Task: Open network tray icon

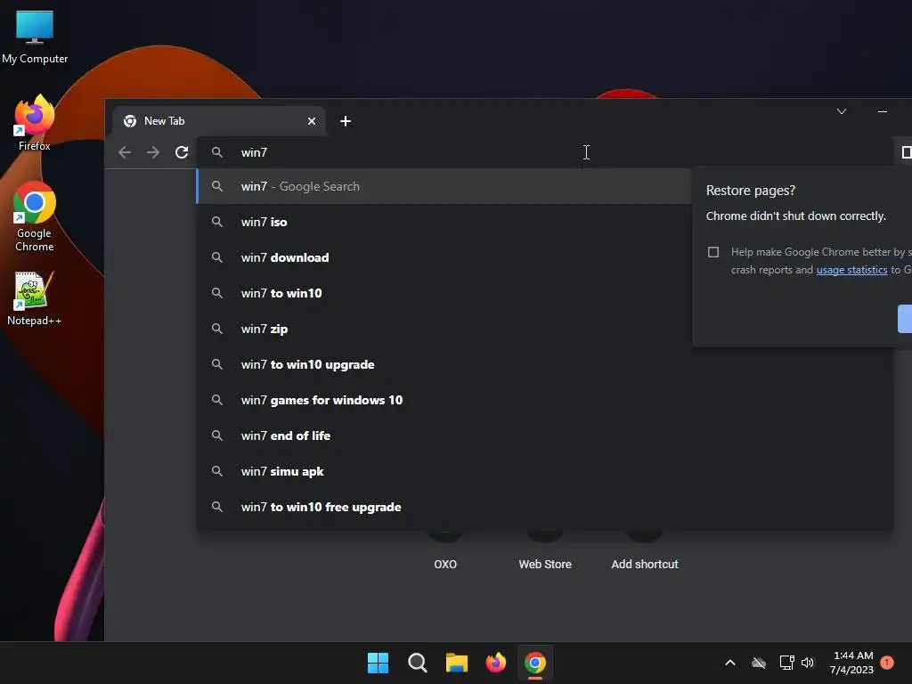Action: (786, 663)
